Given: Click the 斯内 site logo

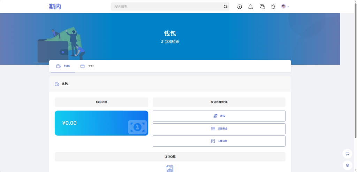Looking at the screenshot, I should tap(55, 7).
